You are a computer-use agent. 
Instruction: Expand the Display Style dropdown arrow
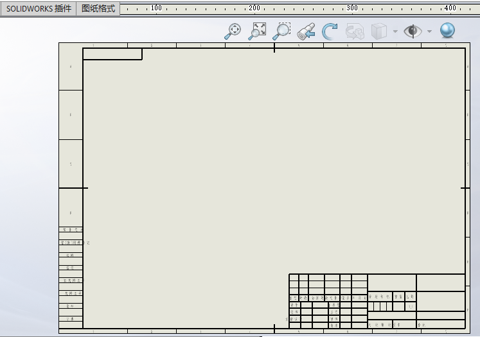395,31
